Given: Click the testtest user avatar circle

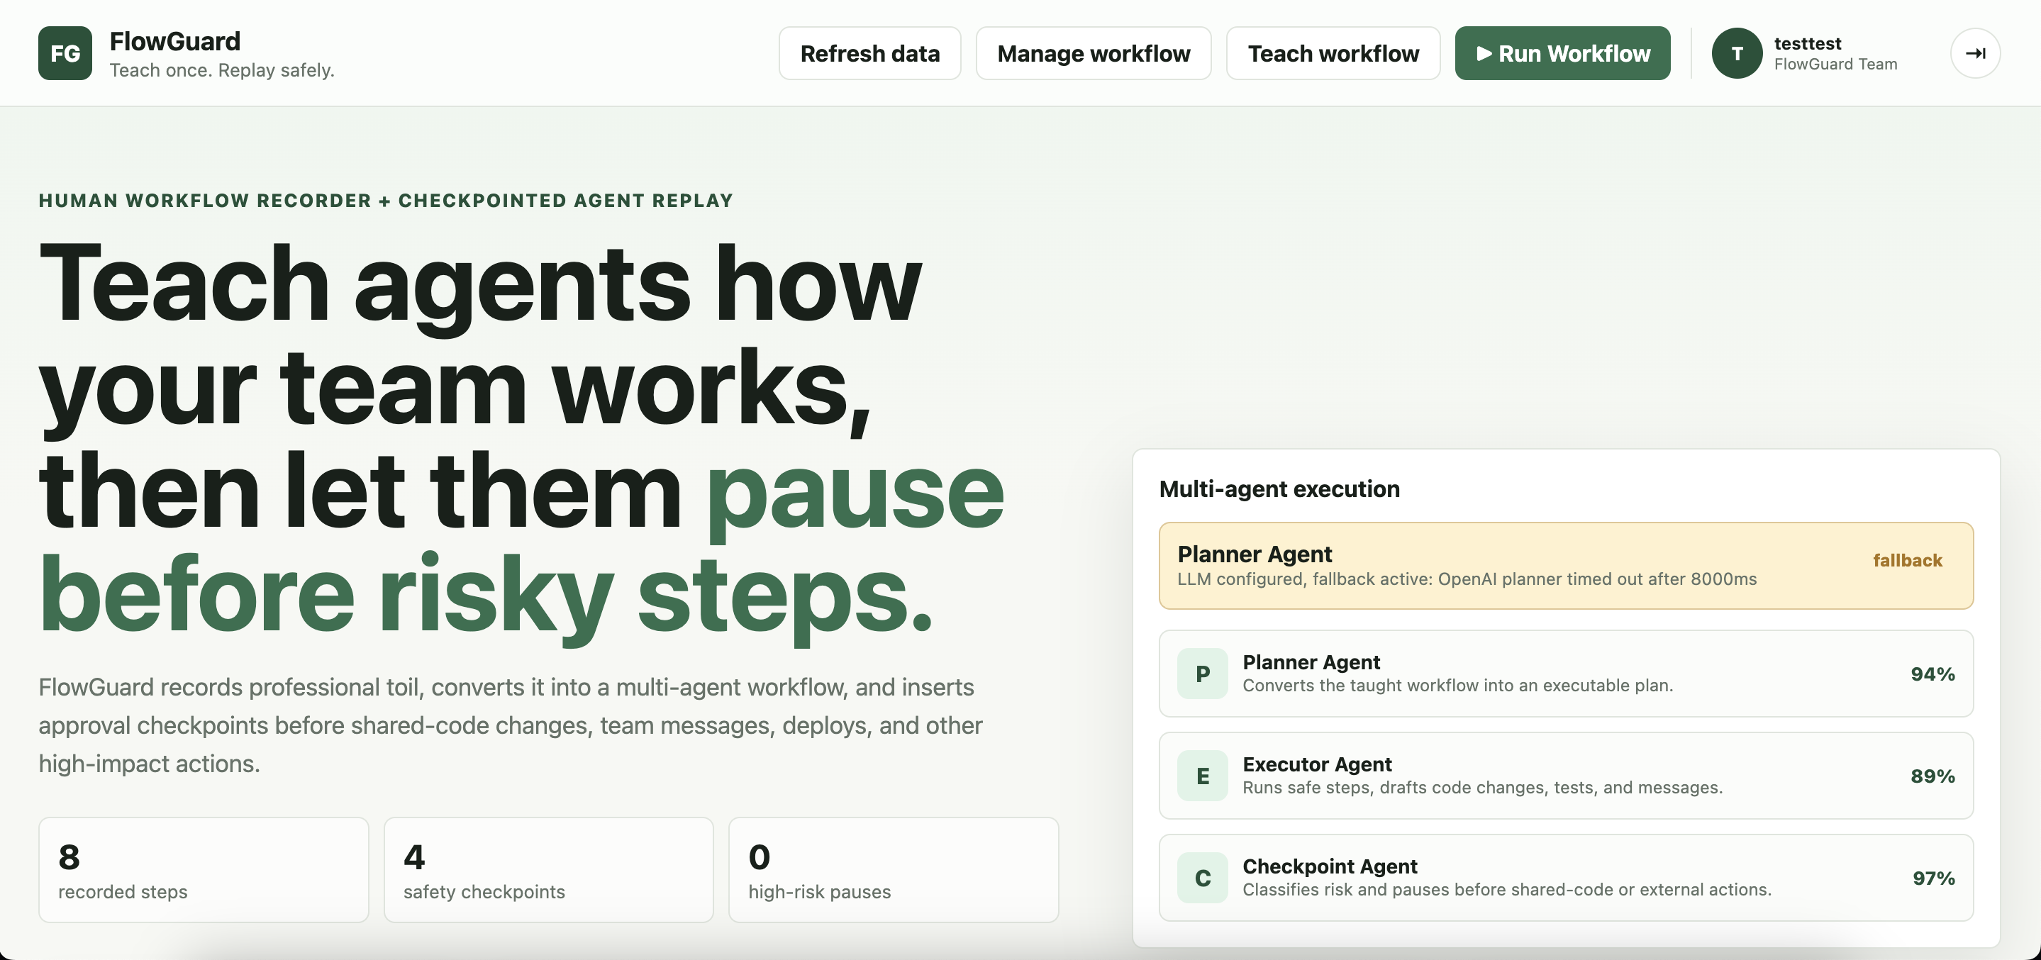Looking at the screenshot, I should coord(1736,53).
